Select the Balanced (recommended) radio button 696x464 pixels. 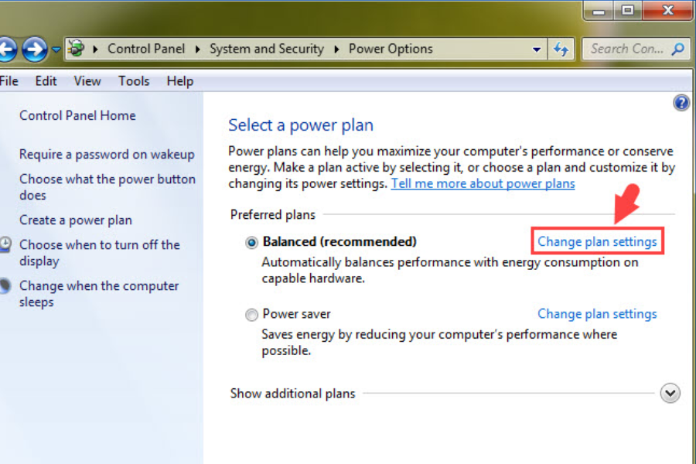(251, 242)
